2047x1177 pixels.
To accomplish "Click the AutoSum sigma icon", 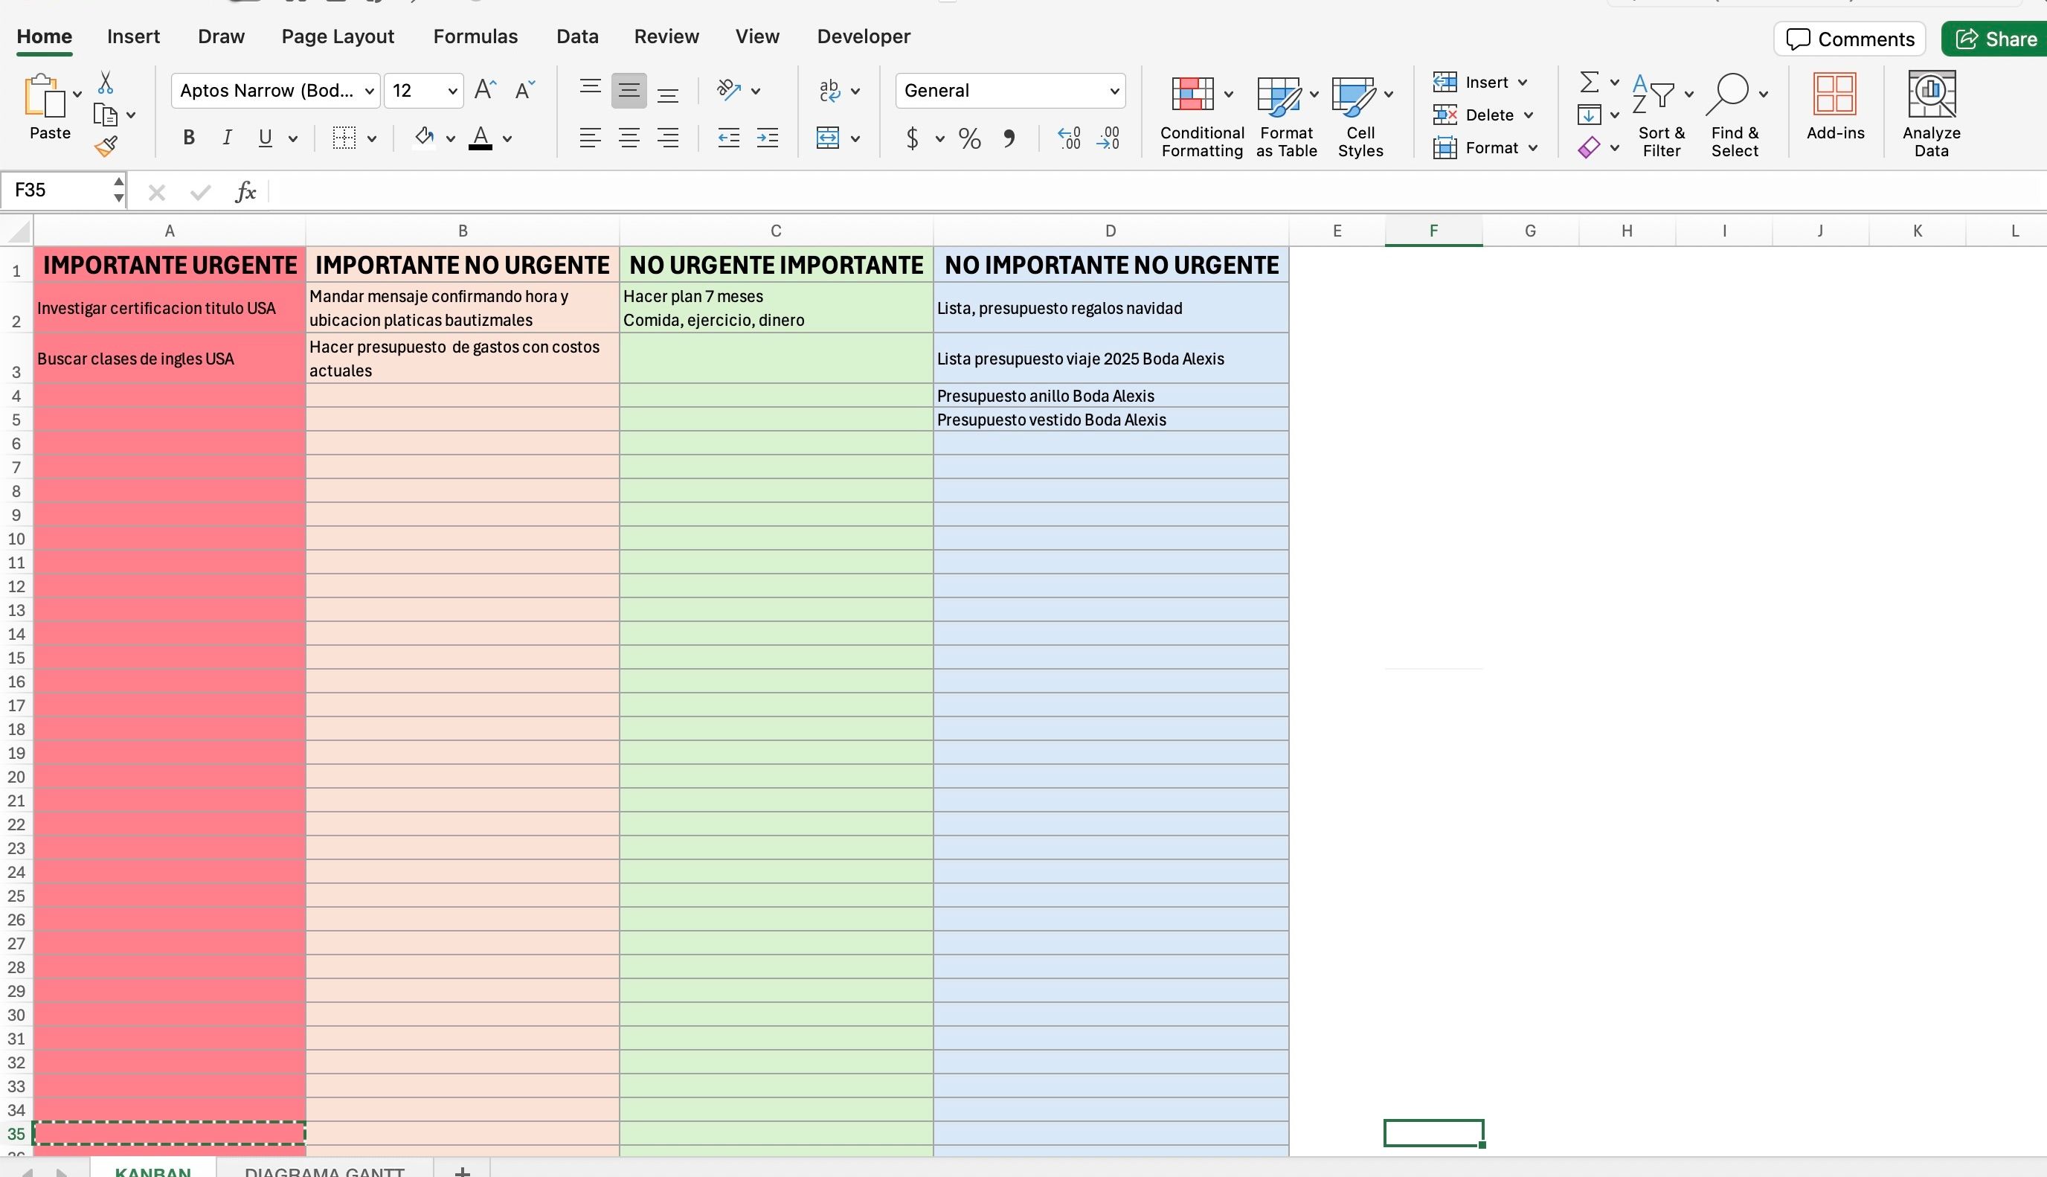I will (1589, 82).
